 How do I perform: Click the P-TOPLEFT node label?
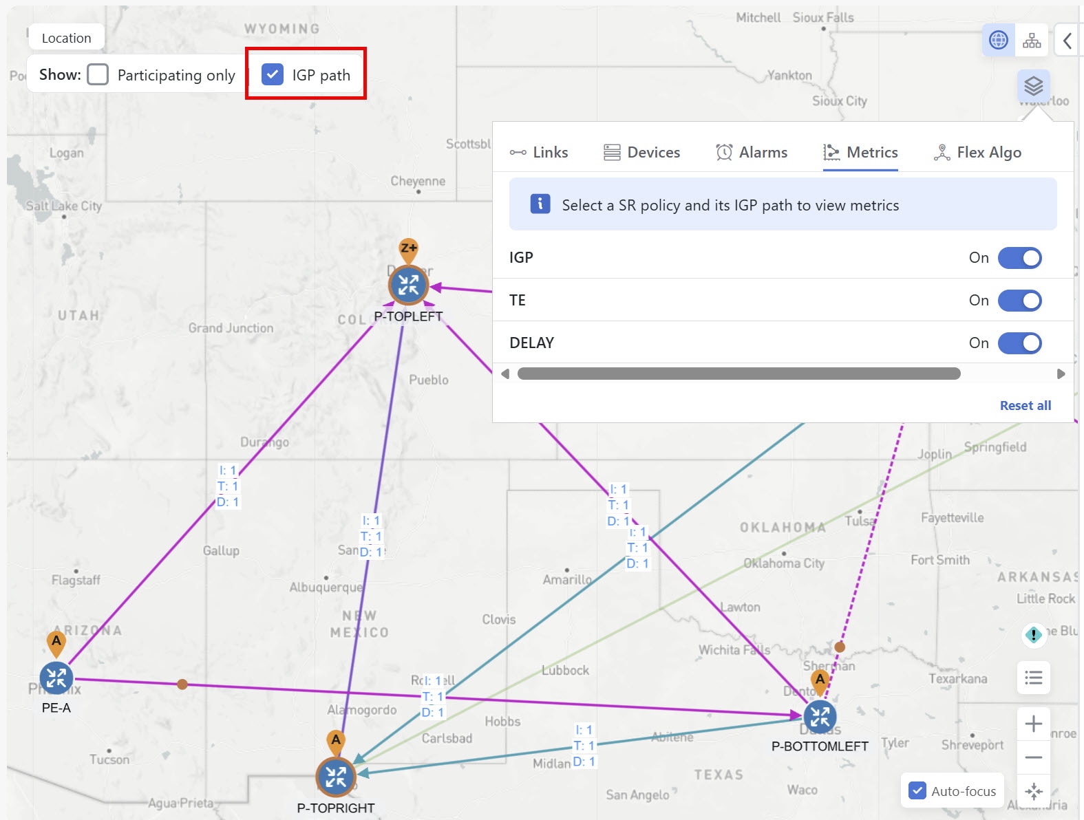pos(408,316)
